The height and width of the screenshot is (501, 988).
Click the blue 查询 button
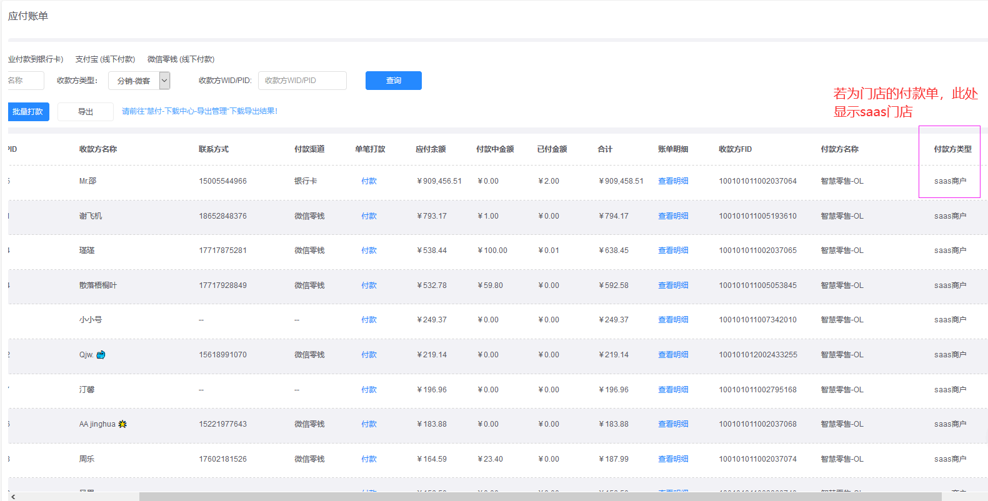(x=393, y=81)
